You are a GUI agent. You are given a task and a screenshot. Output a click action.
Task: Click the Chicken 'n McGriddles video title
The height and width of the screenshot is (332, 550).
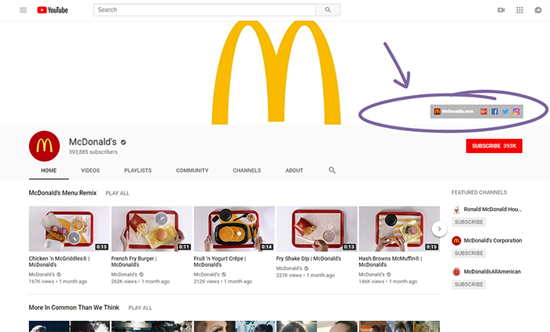(59, 261)
